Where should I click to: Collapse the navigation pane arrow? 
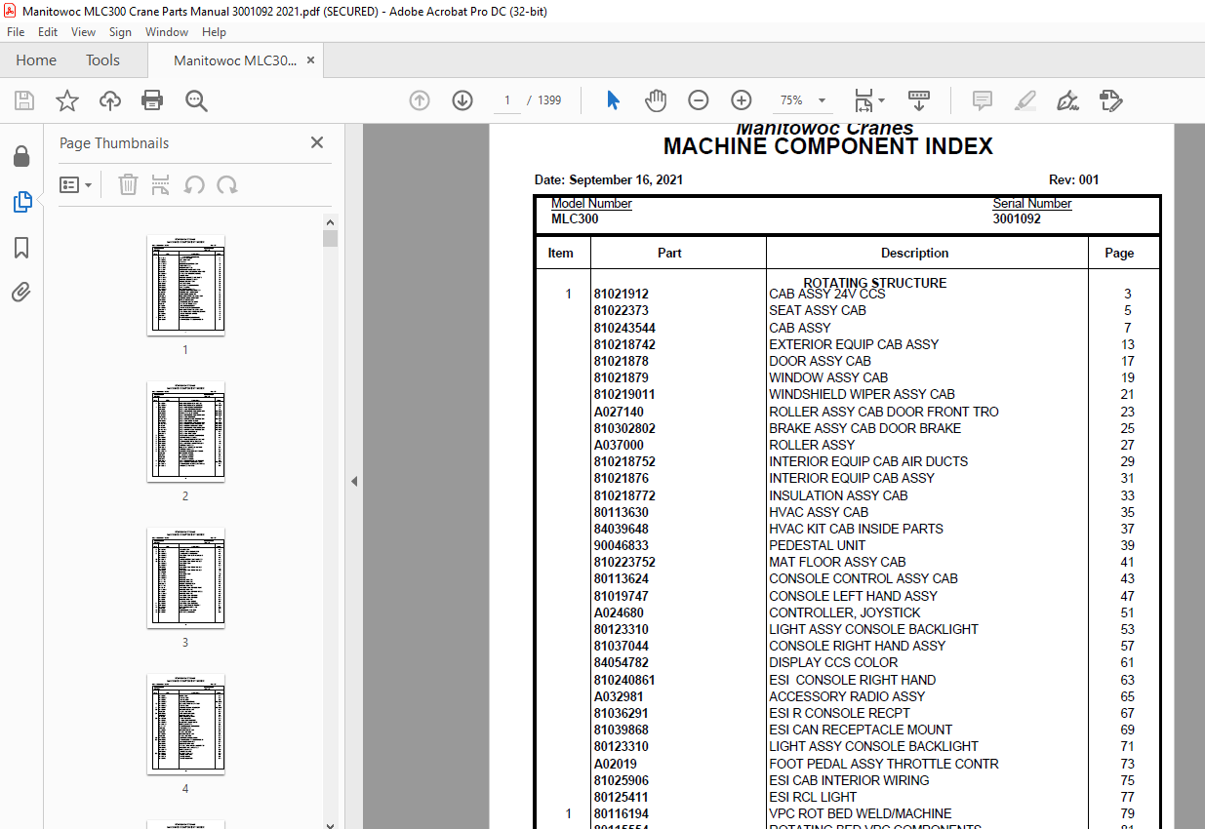click(x=354, y=481)
